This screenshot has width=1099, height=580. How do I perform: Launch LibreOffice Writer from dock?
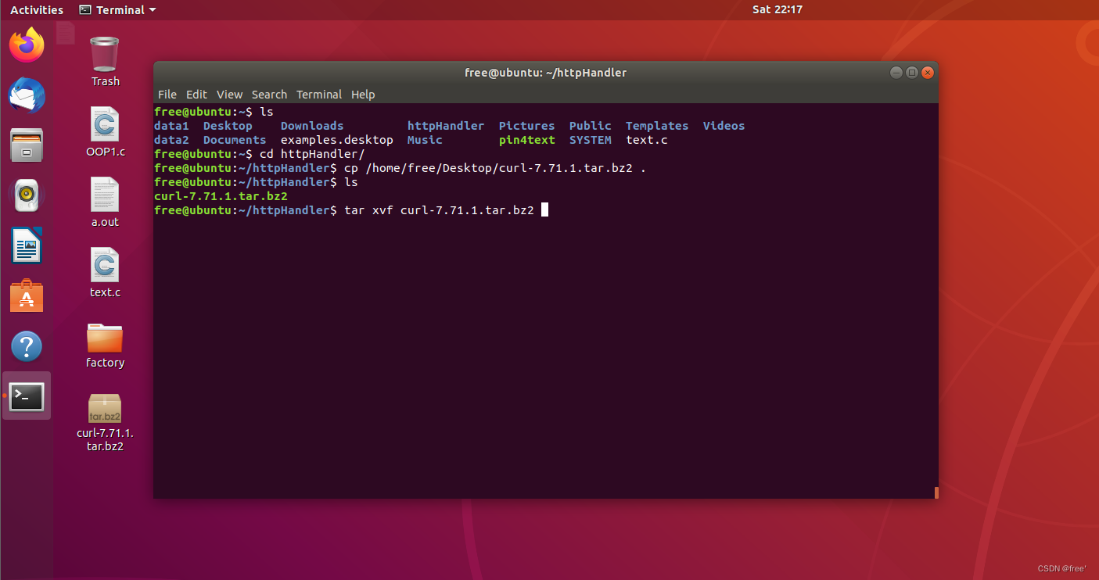(x=26, y=245)
